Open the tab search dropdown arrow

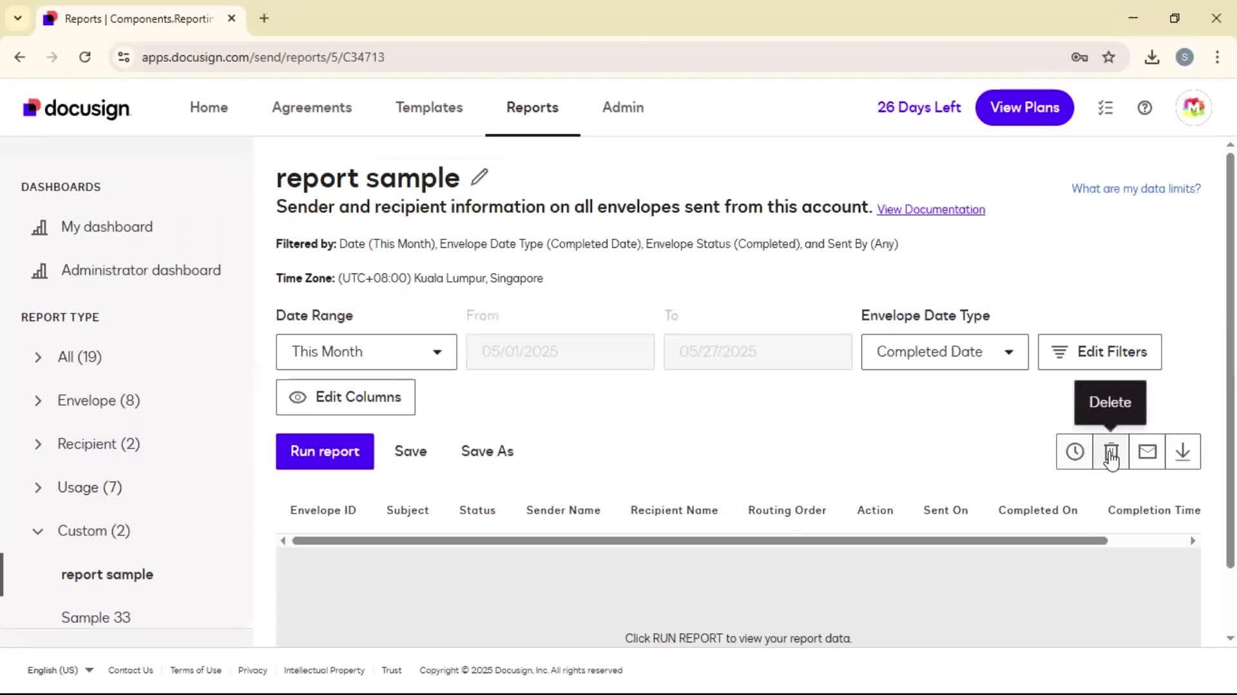click(18, 18)
